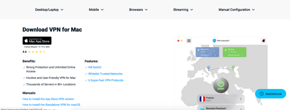Click the Benefits: heading

click(29, 61)
